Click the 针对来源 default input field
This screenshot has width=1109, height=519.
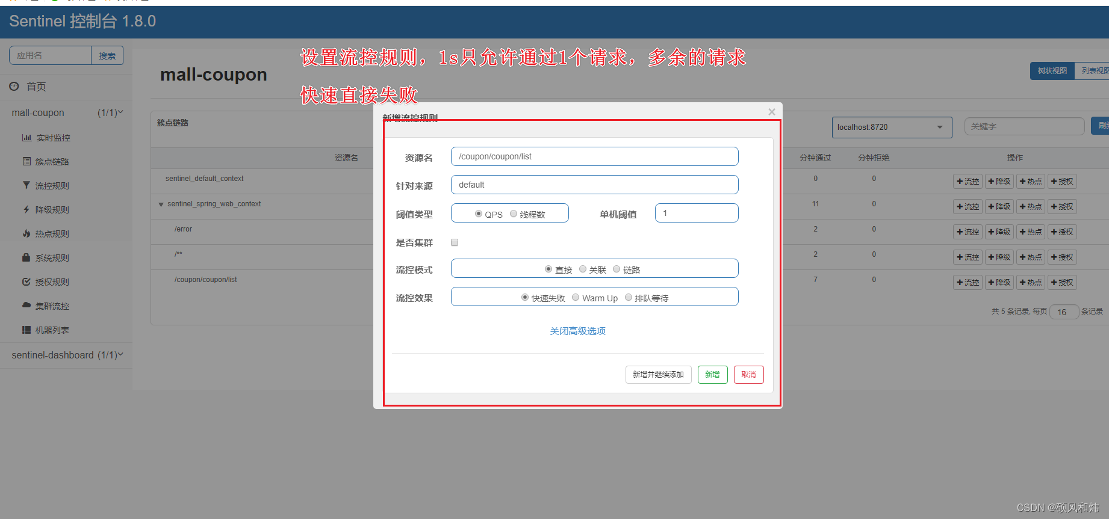click(594, 185)
